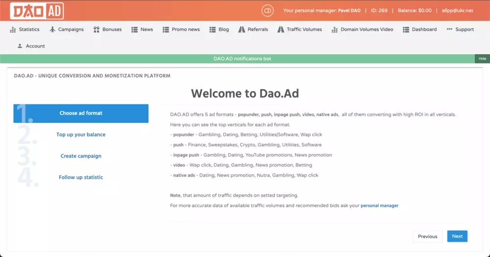
Task: Click the ID: 269 text
Action: click(x=379, y=11)
